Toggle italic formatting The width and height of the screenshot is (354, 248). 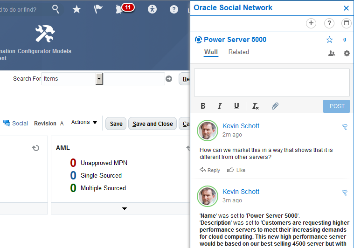[220, 106]
